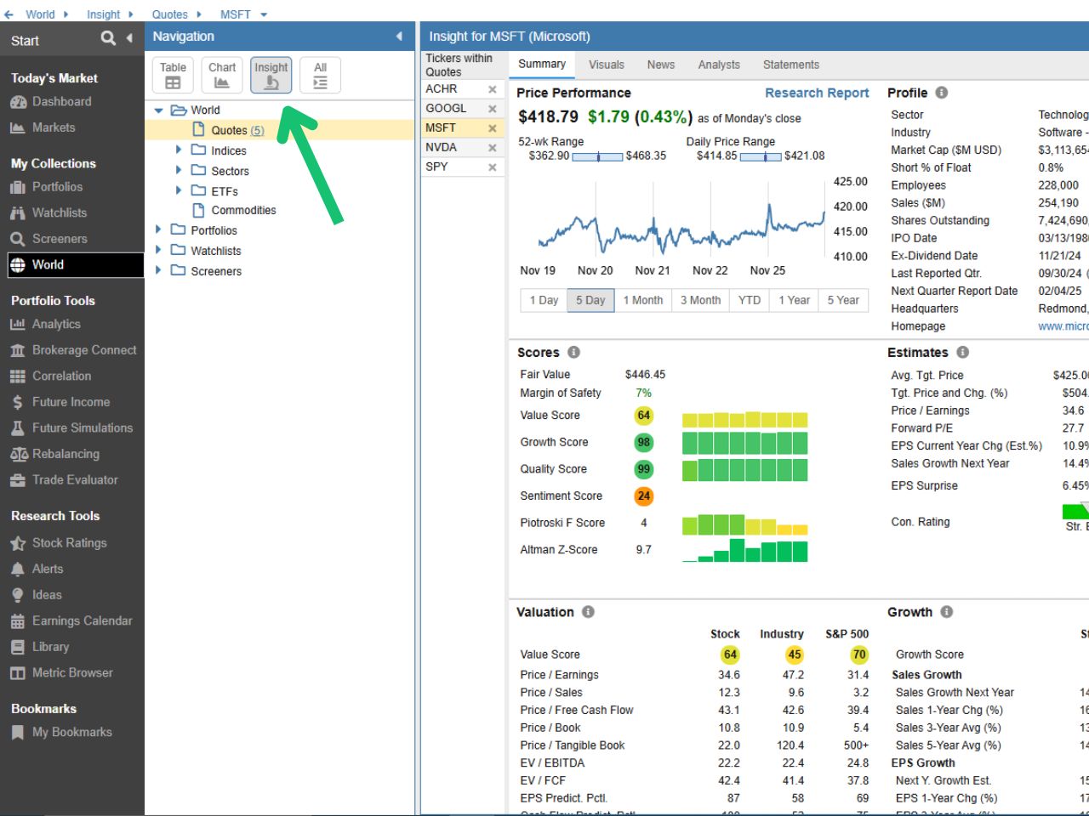Set chart range to 3 Month
Viewport: 1089px width, 816px height.
[x=700, y=300]
